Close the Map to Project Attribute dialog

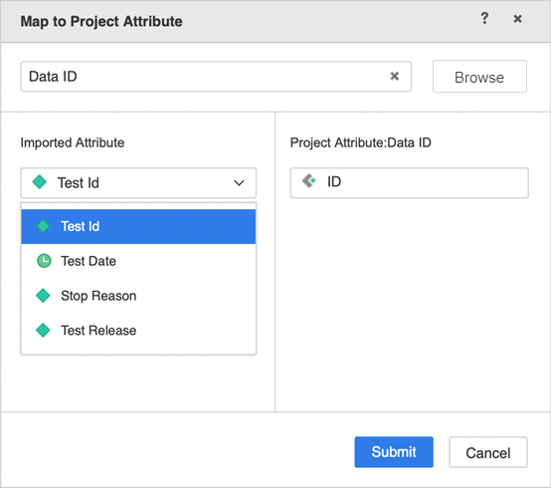[x=517, y=19]
